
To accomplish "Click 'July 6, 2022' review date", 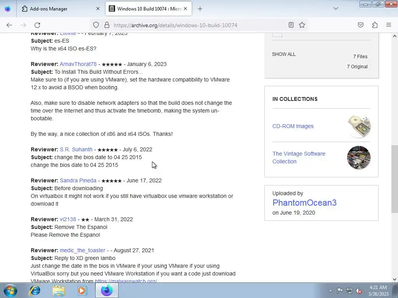I will pyautogui.click(x=137, y=149).
